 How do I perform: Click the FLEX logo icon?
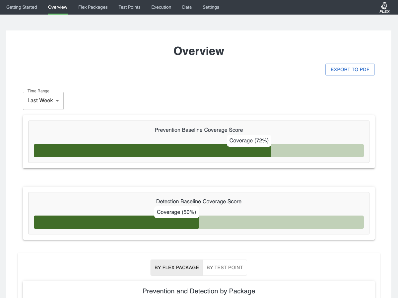384,7
